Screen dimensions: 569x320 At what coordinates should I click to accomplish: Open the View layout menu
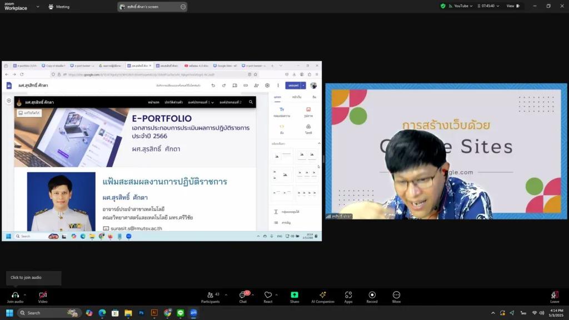click(512, 6)
